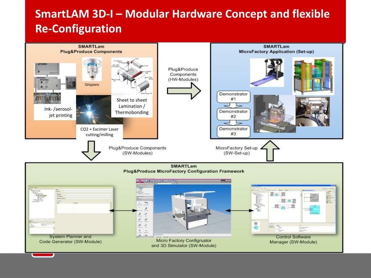Select the red slide title banner text
Image resolution: width=371 pixels, height=278 pixels.
[182, 21]
